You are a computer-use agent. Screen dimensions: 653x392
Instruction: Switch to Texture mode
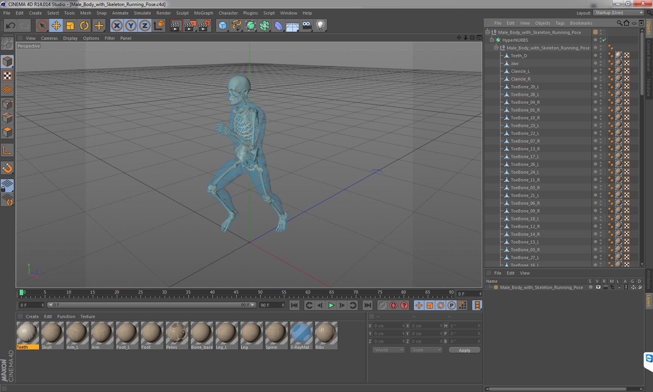[7, 75]
